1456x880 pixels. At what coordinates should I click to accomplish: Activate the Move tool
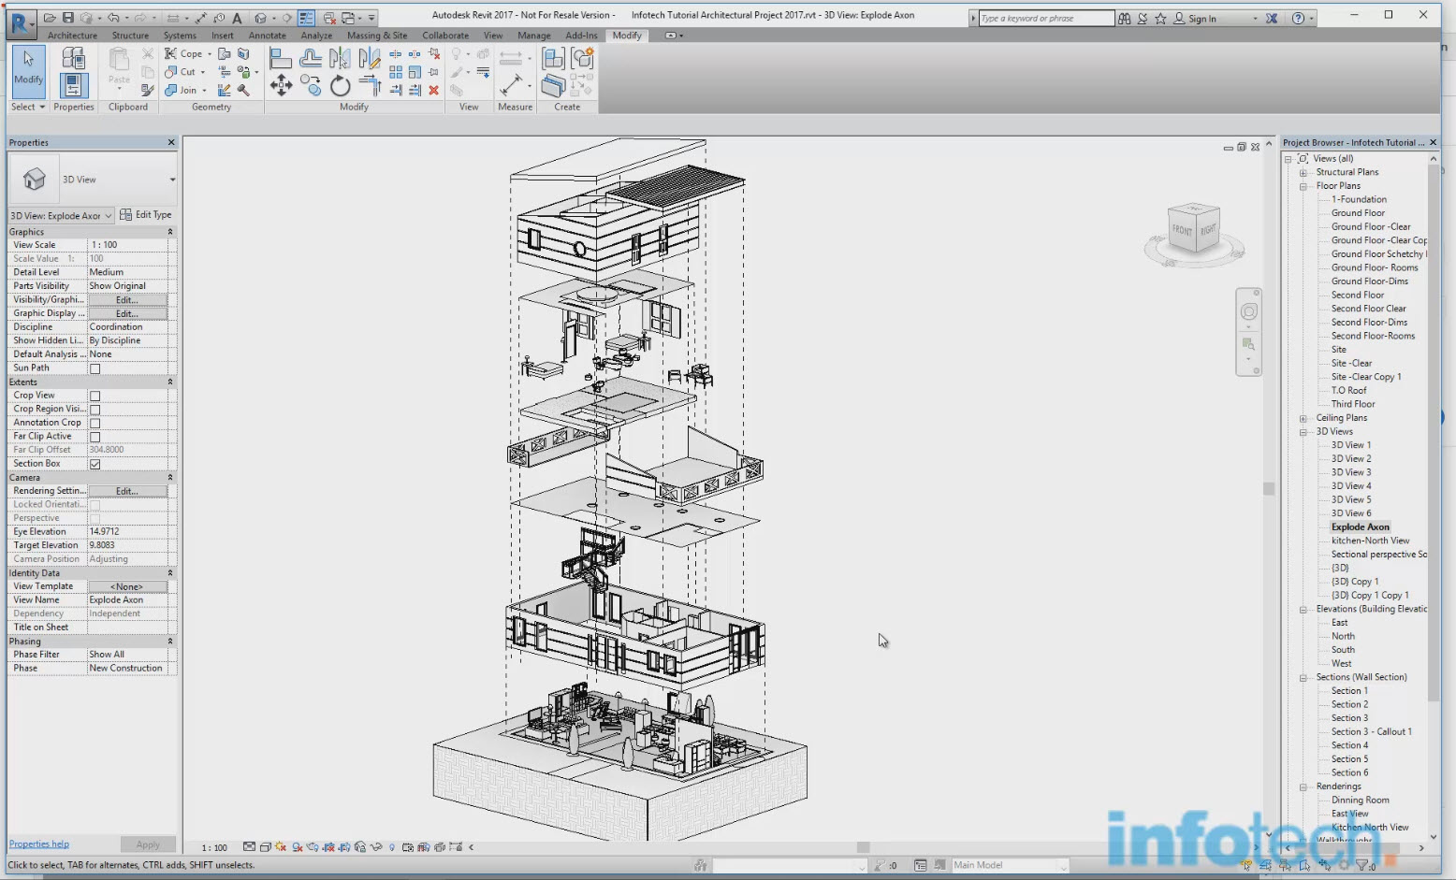tap(281, 86)
